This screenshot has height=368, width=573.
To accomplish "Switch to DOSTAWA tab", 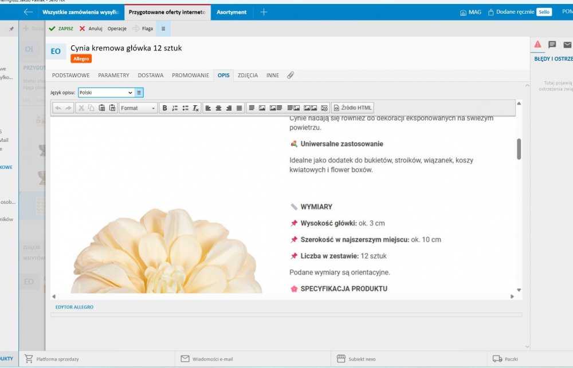I will coord(151,75).
